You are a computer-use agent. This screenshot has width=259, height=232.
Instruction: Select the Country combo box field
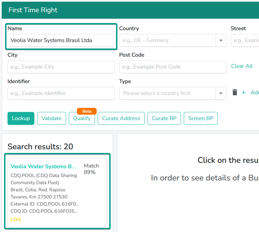point(173,40)
